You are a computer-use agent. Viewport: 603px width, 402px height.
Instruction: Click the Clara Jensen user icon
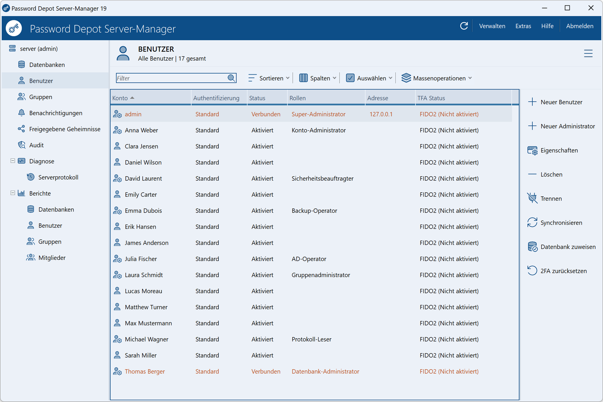pos(117,146)
